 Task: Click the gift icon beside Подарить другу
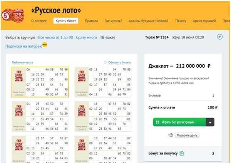coord(171,135)
